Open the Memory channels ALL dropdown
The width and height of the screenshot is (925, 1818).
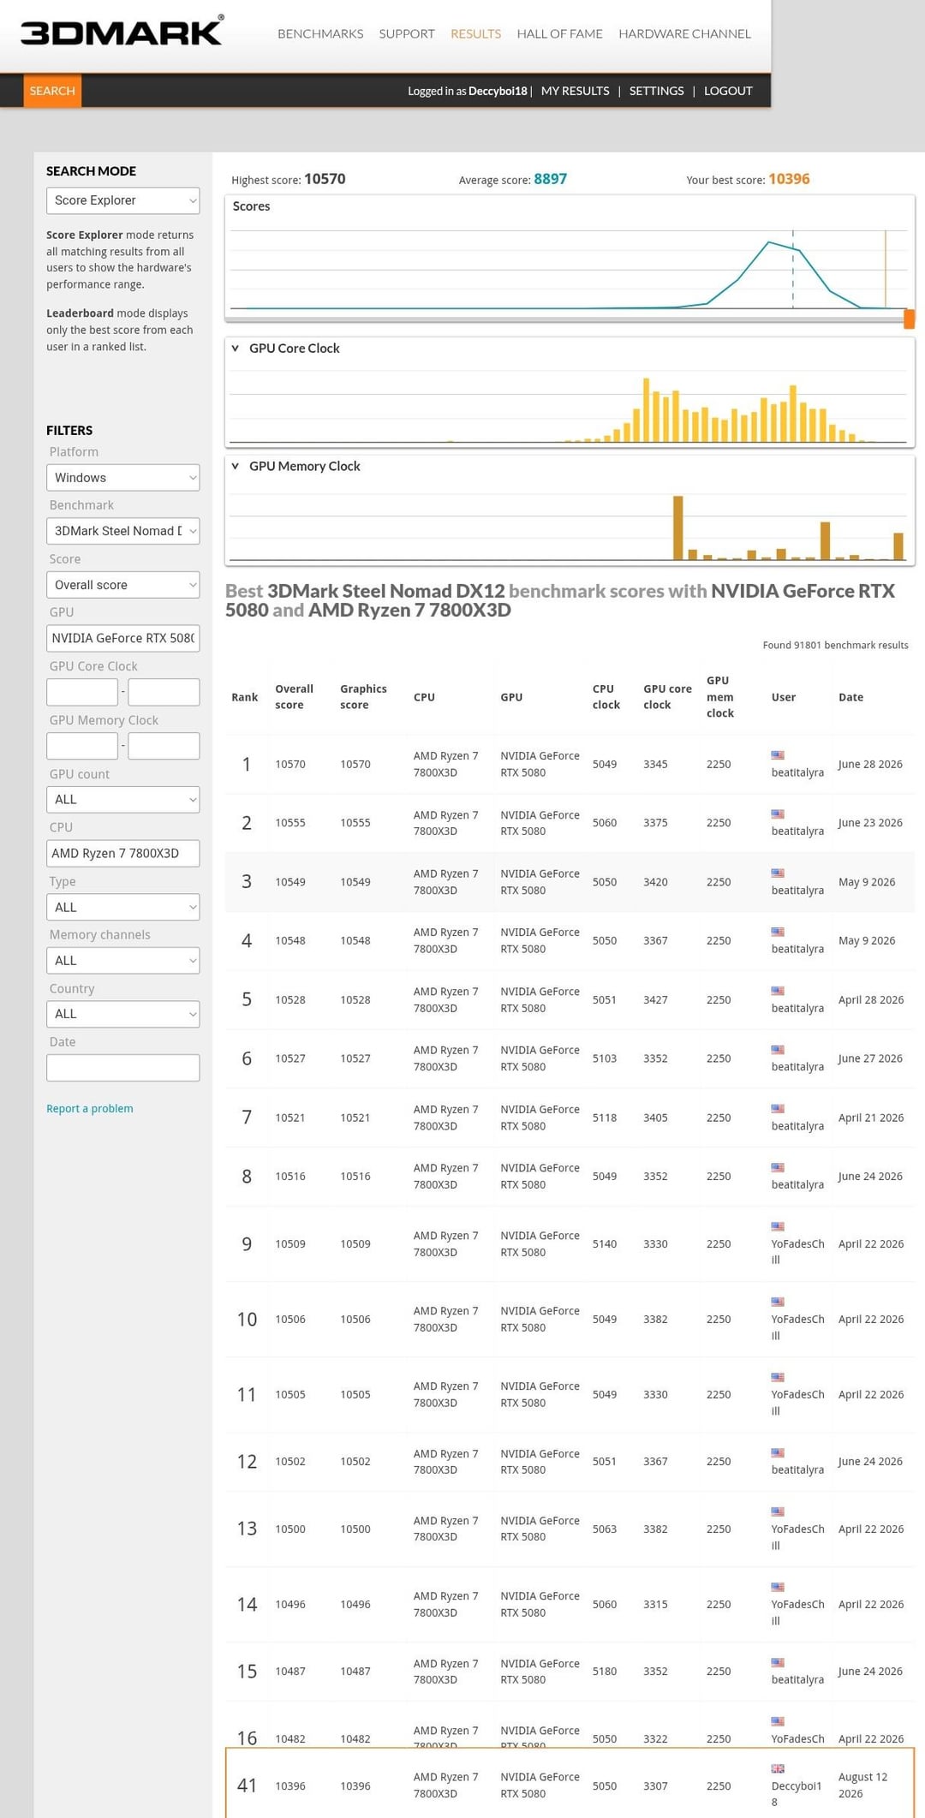[122, 961]
